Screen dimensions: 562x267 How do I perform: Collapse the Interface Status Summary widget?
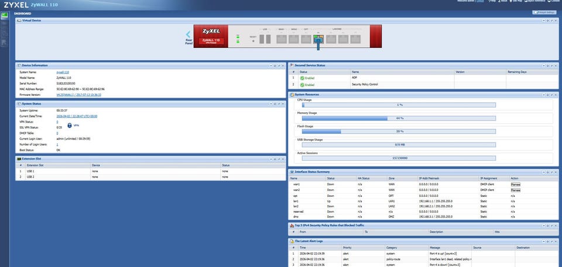pyautogui.click(x=543, y=172)
